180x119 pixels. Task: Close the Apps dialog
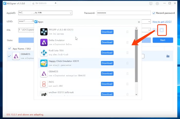tap(139, 22)
